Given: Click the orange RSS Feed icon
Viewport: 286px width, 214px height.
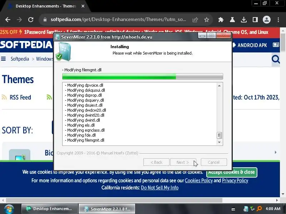Looking at the screenshot, I should 4,97.
